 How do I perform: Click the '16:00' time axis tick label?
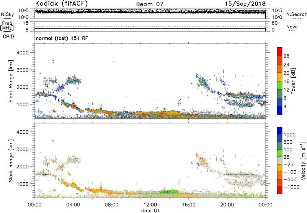pos(188,205)
